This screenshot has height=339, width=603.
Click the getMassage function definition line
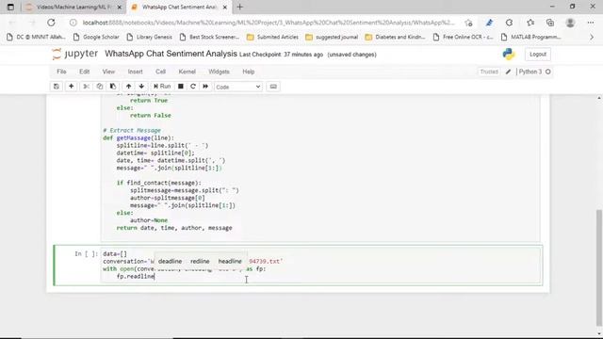pos(139,137)
